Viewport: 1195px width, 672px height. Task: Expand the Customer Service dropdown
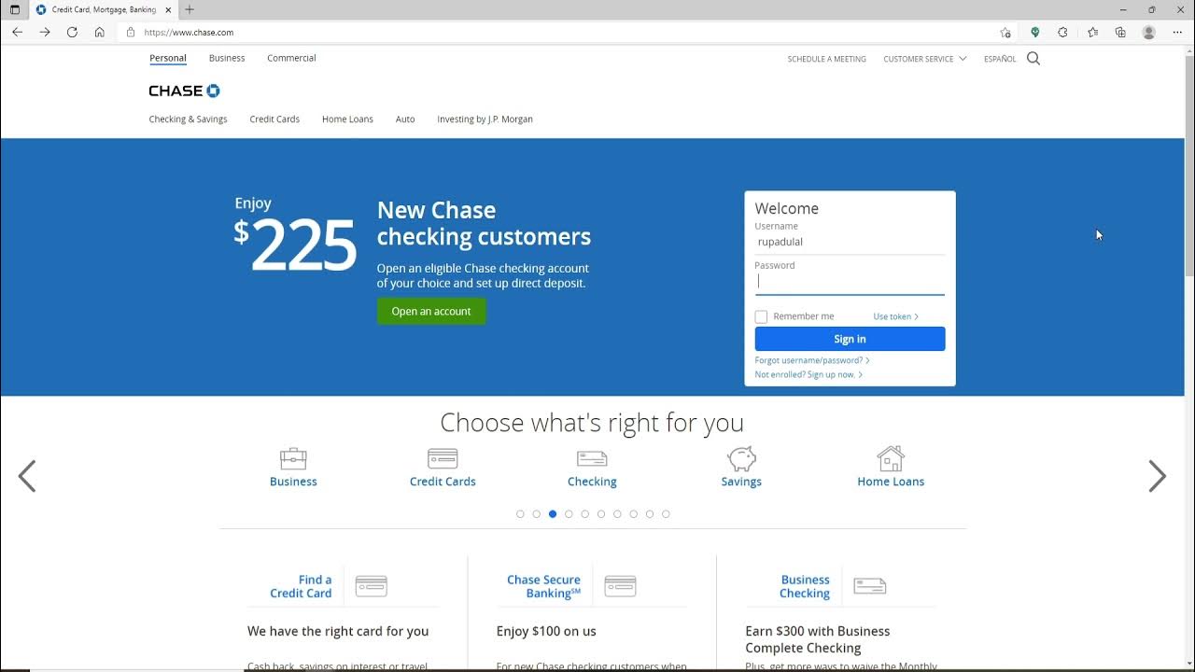pyautogui.click(x=924, y=59)
